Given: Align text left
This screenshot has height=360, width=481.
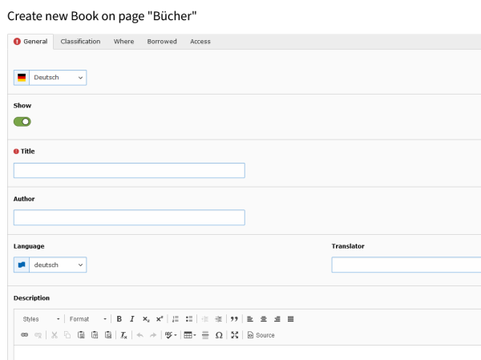Looking at the screenshot, I should (250, 319).
